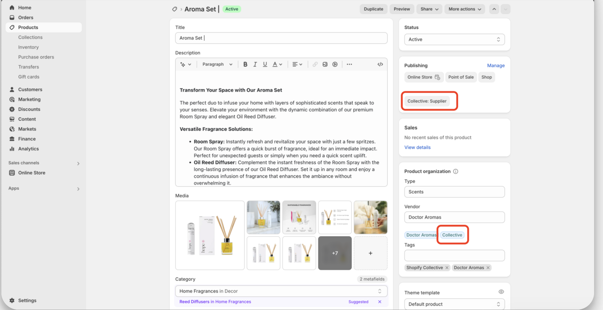This screenshot has width=603, height=310.
Task: Go to Collections in sidebar
Action: [x=30, y=37]
